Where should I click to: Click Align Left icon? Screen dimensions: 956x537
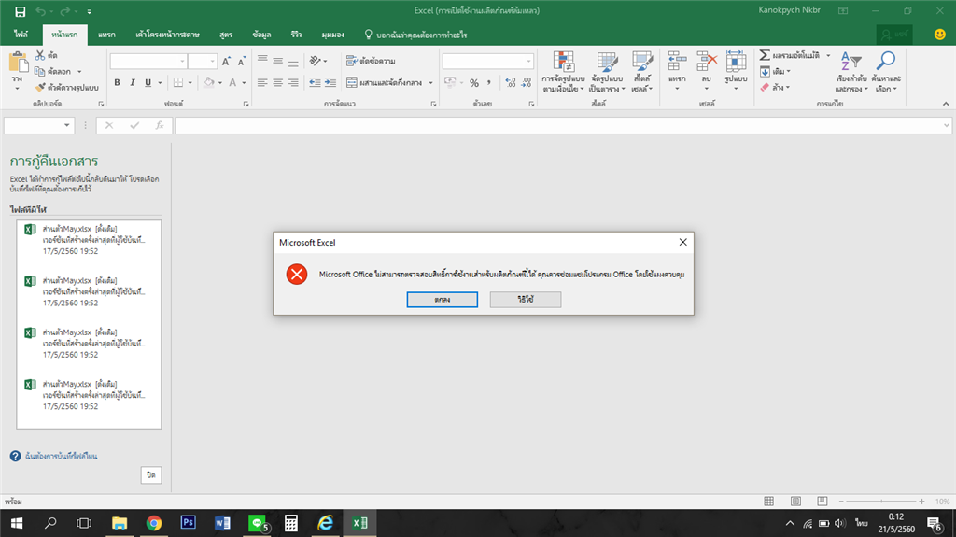coord(262,82)
